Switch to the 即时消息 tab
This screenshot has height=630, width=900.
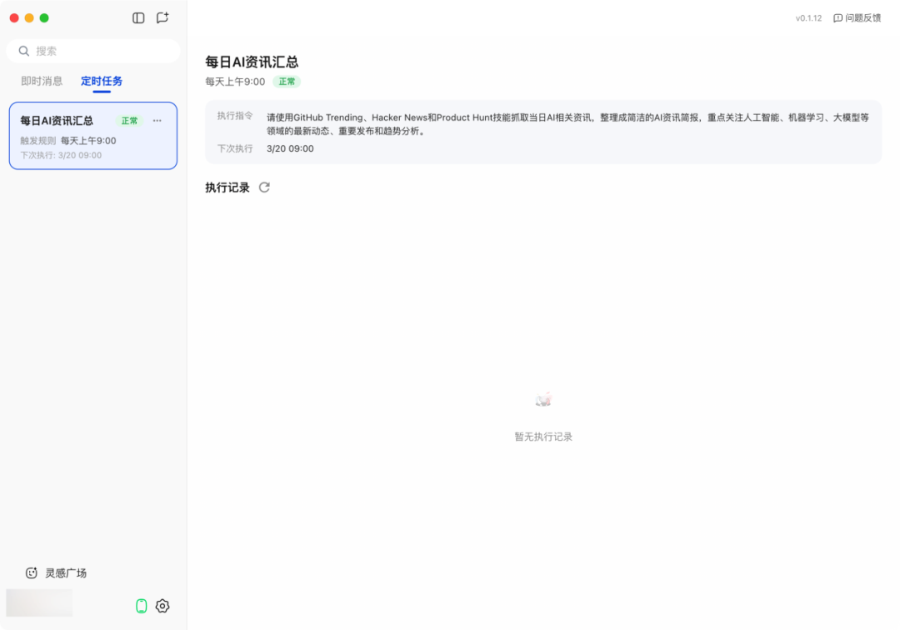coord(42,81)
